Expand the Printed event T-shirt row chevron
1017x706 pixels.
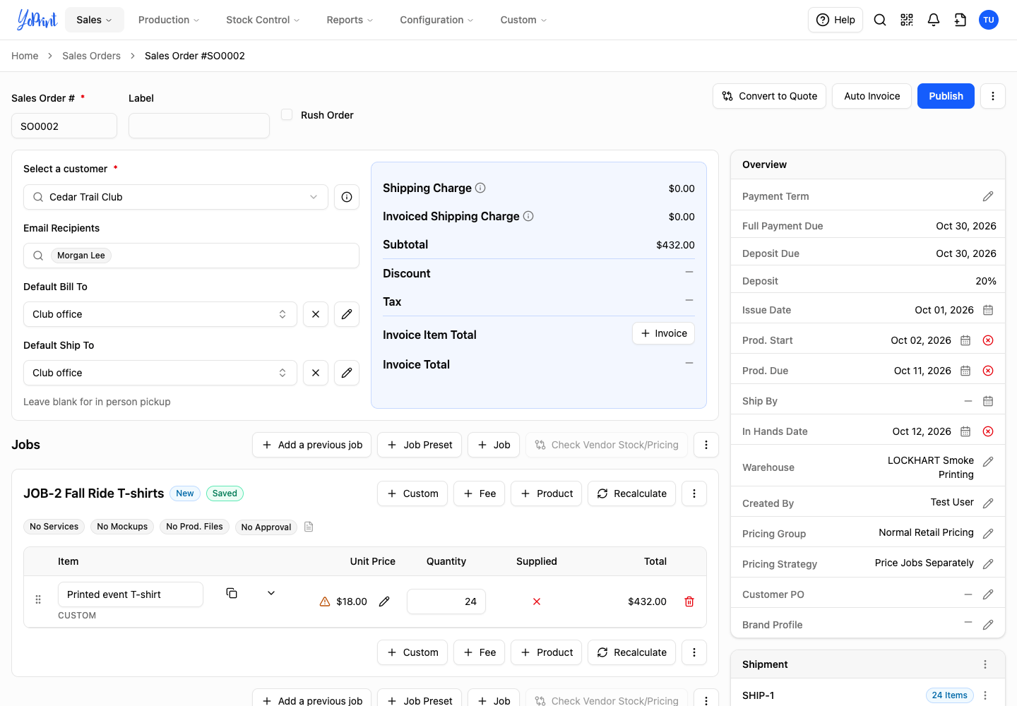pyautogui.click(x=271, y=593)
